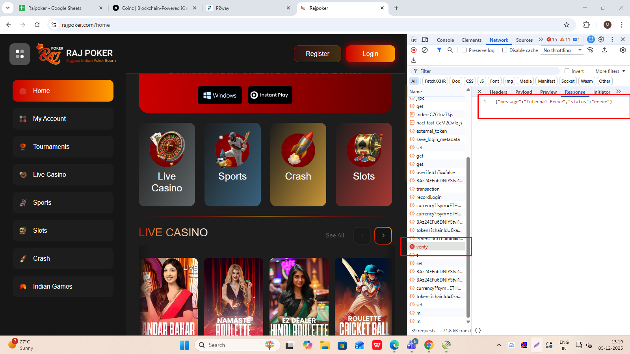
Task: Expand the More filters menu
Action: tap(610, 71)
